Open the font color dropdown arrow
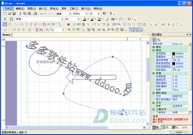 [88, 19]
